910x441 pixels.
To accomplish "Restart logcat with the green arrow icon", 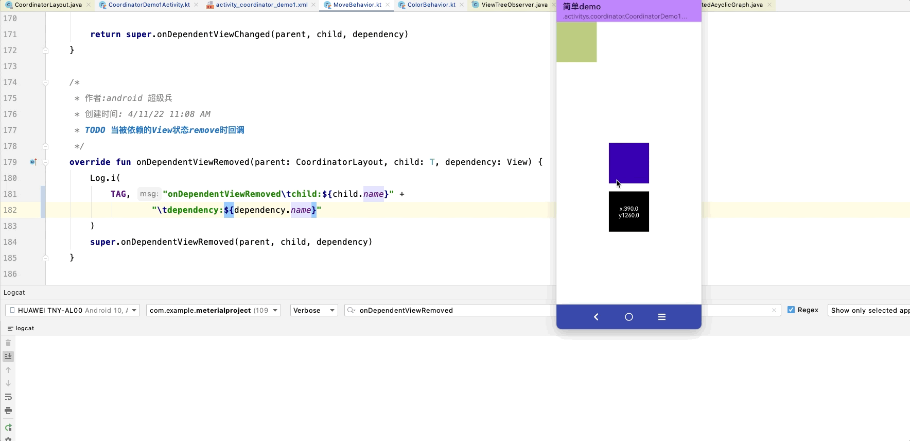I will [x=8, y=427].
